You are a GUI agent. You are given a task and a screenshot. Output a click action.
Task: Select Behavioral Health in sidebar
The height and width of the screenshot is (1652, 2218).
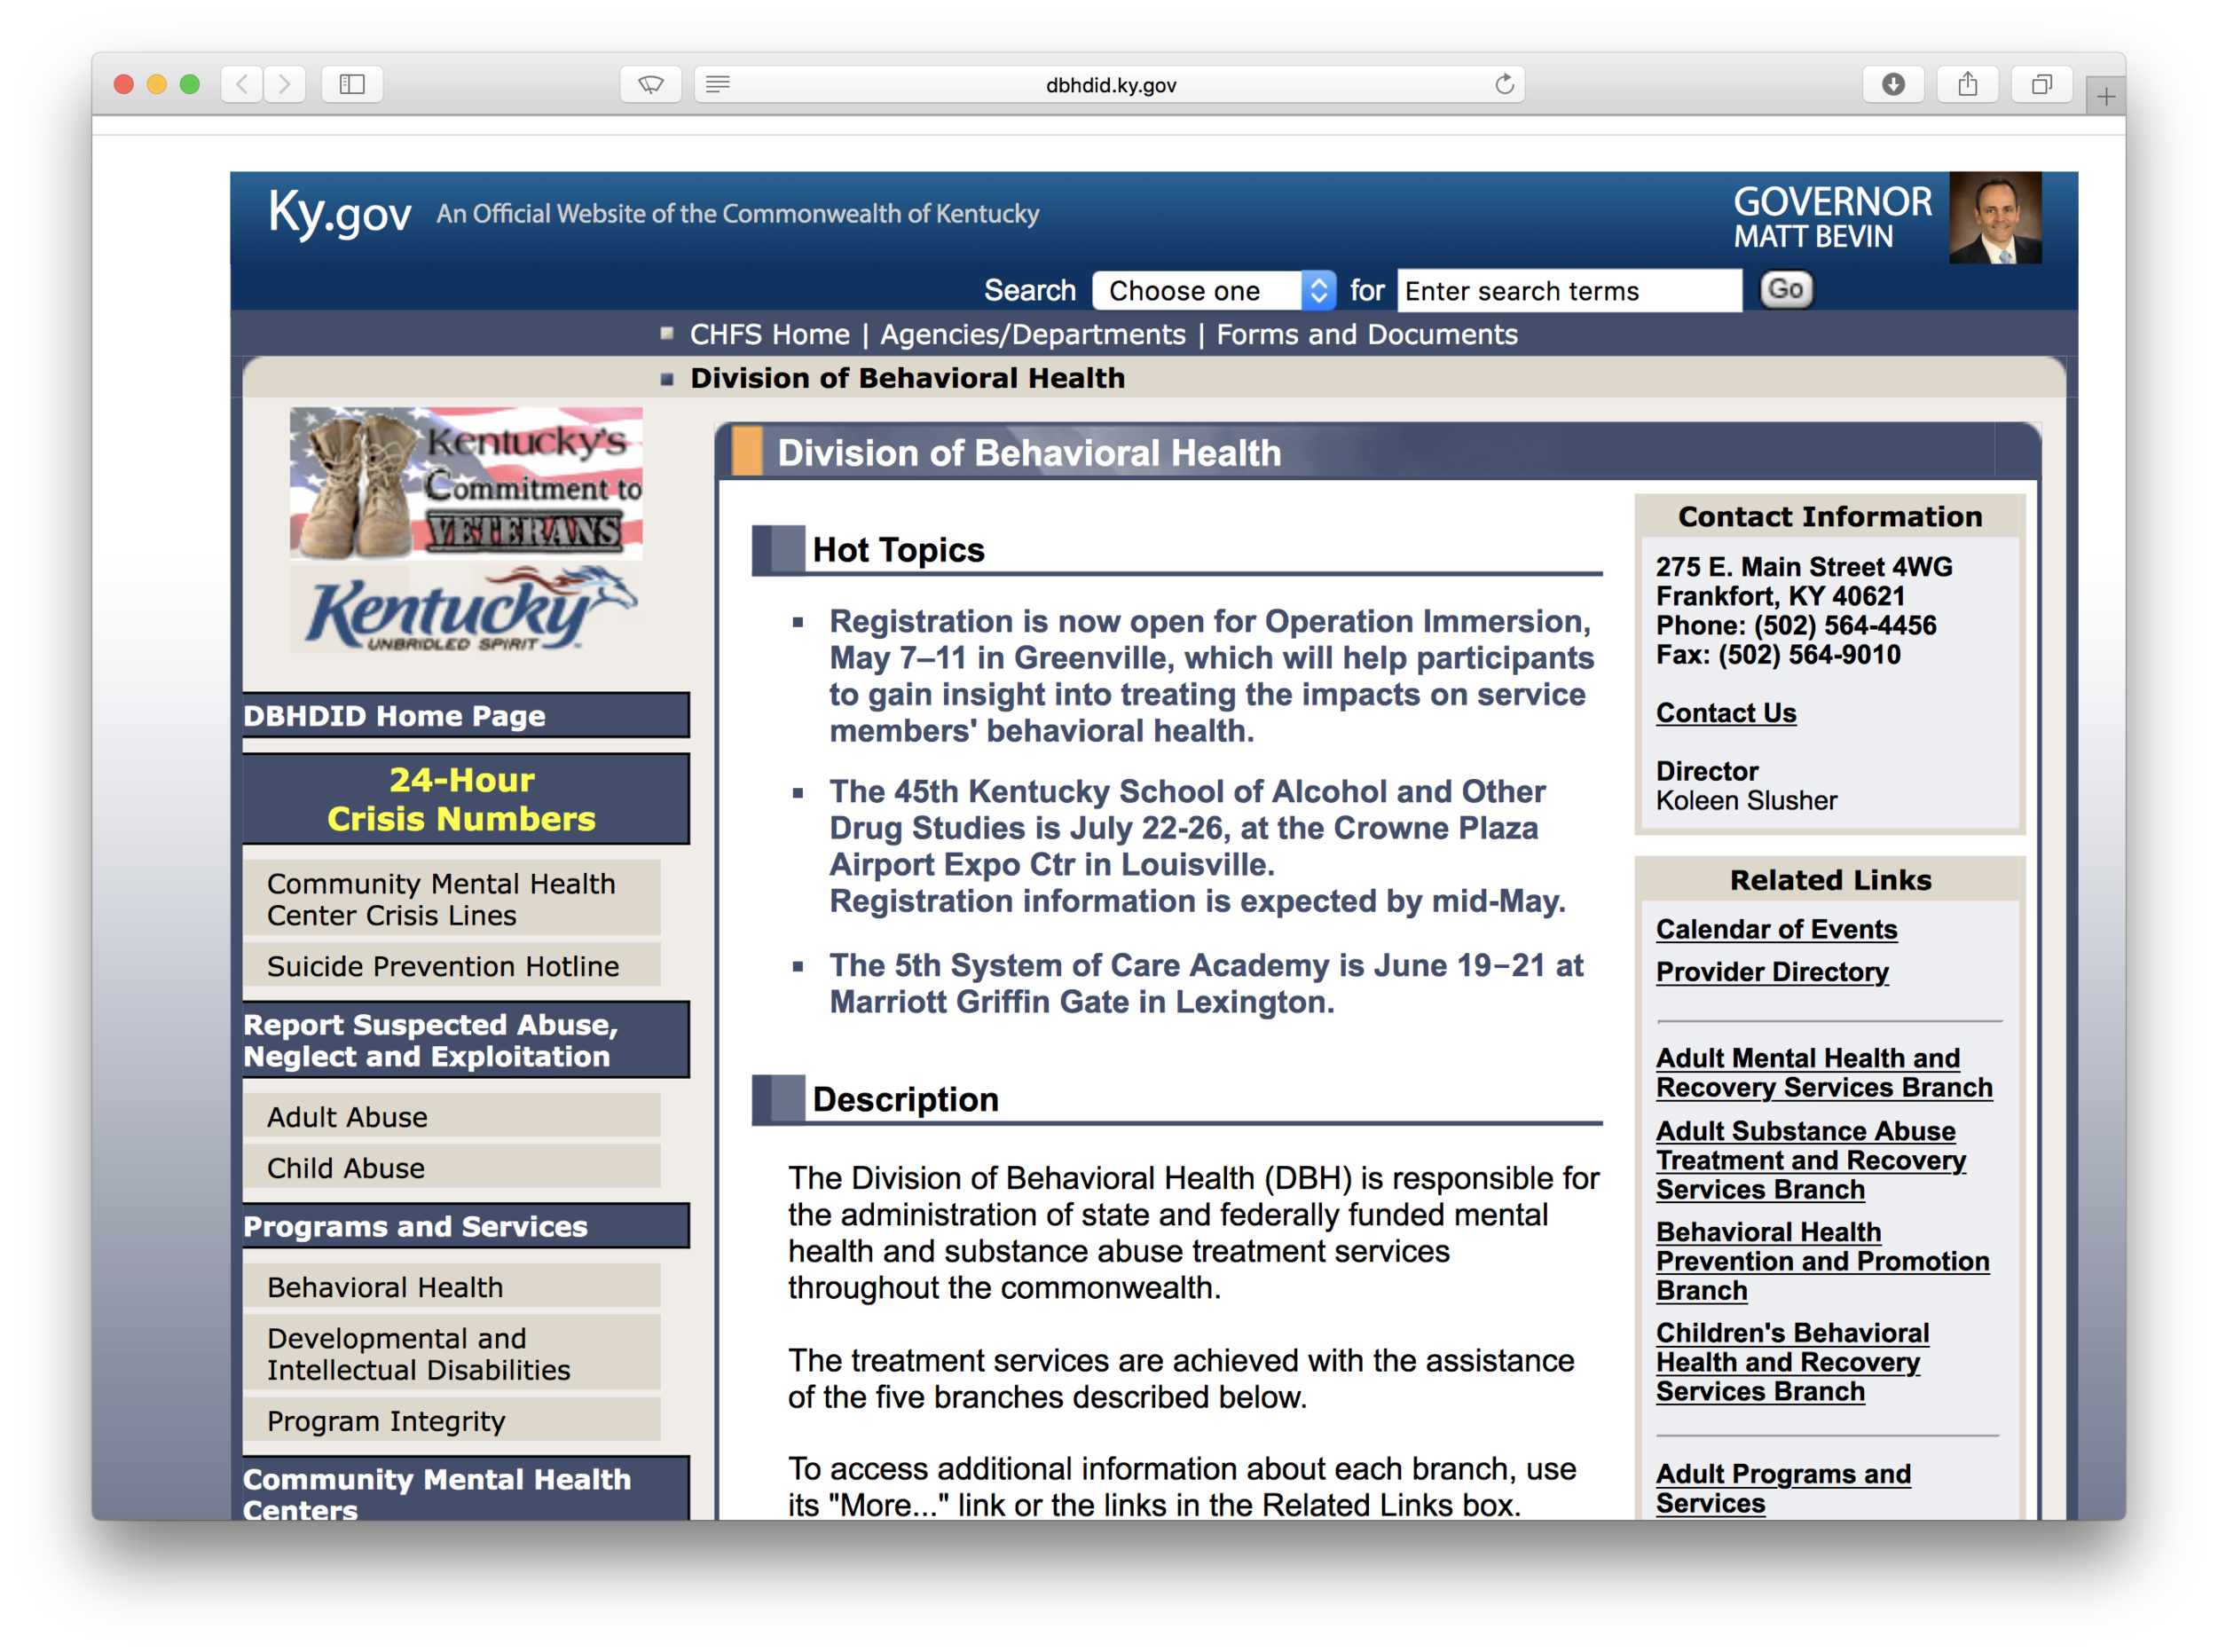[451, 1286]
